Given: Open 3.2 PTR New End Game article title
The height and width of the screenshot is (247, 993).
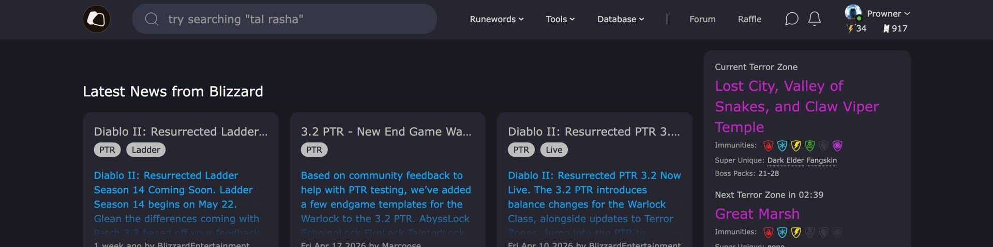Looking at the screenshot, I should point(386,131).
